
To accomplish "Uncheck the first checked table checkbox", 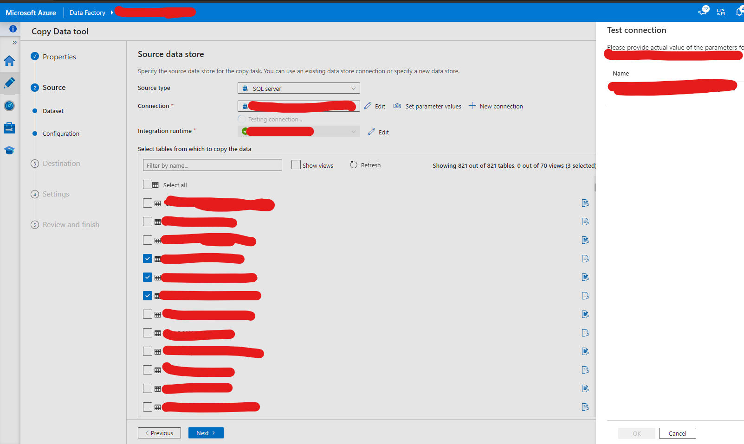I will (x=148, y=259).
